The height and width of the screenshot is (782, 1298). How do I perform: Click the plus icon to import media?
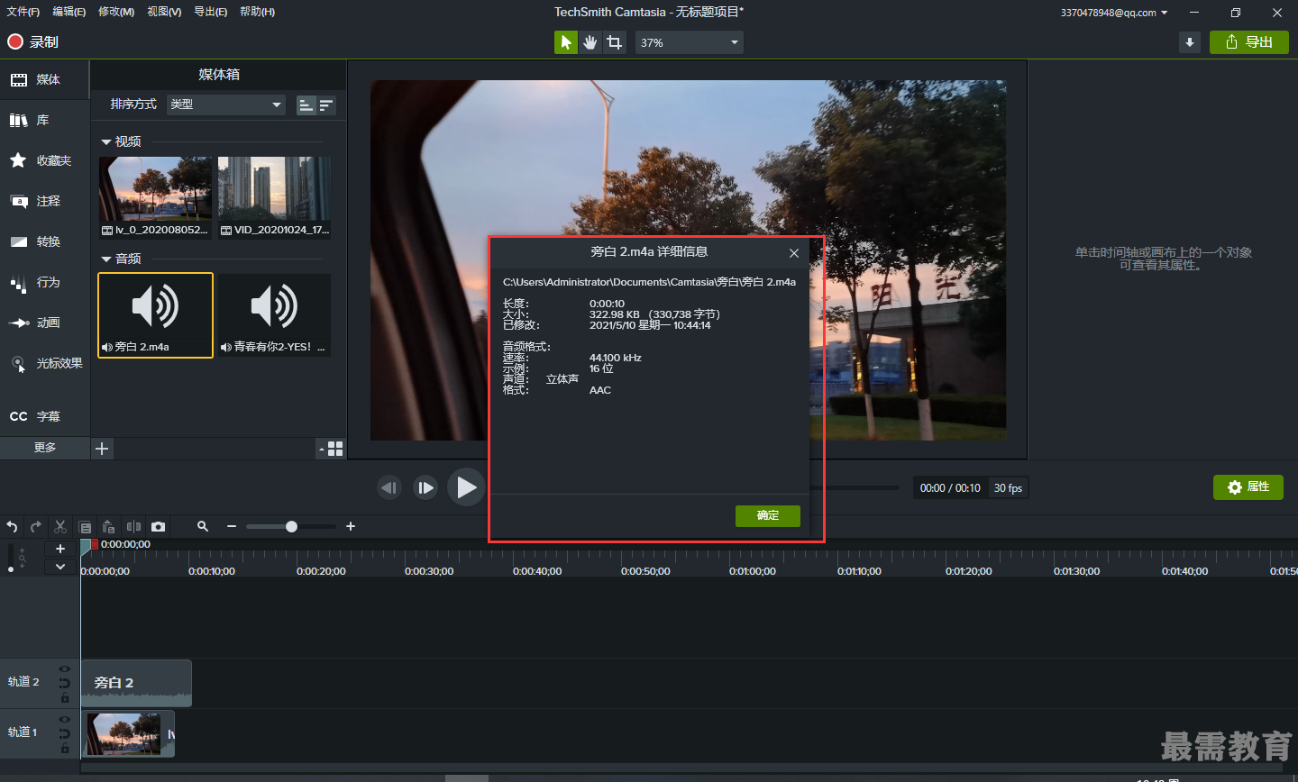(102, 449)
